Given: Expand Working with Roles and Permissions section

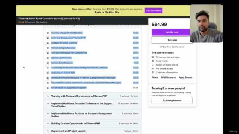Looking at the screenshot, I should (92, 96).
